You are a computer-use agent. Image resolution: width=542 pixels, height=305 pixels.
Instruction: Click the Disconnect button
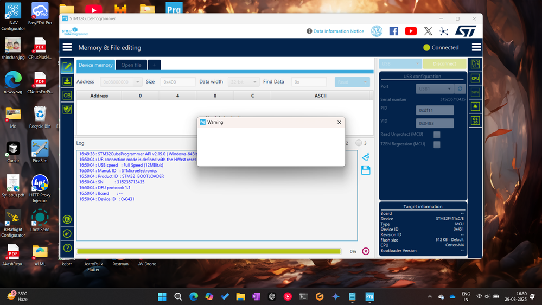[444, 63]
